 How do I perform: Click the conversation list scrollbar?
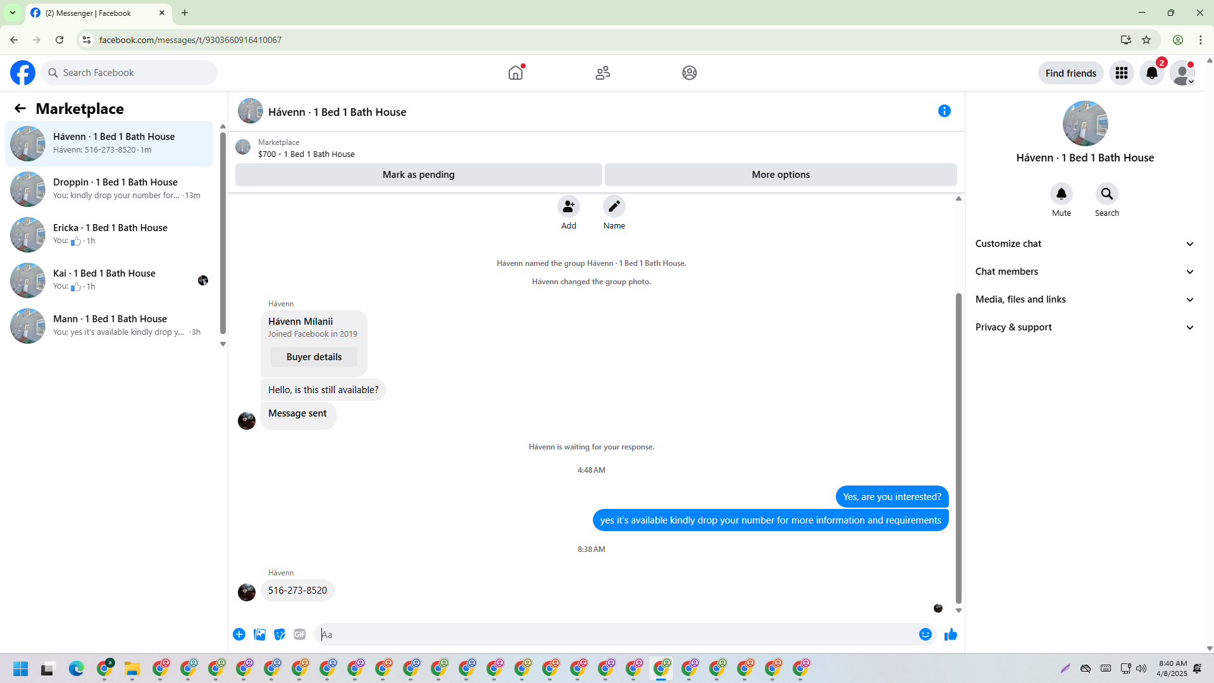[x=223, y=232]
